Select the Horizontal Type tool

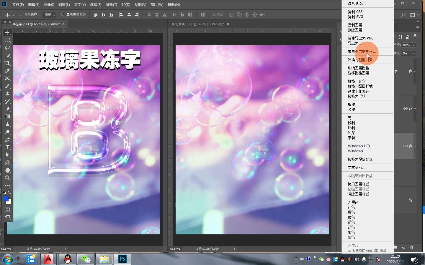point(7,147)
